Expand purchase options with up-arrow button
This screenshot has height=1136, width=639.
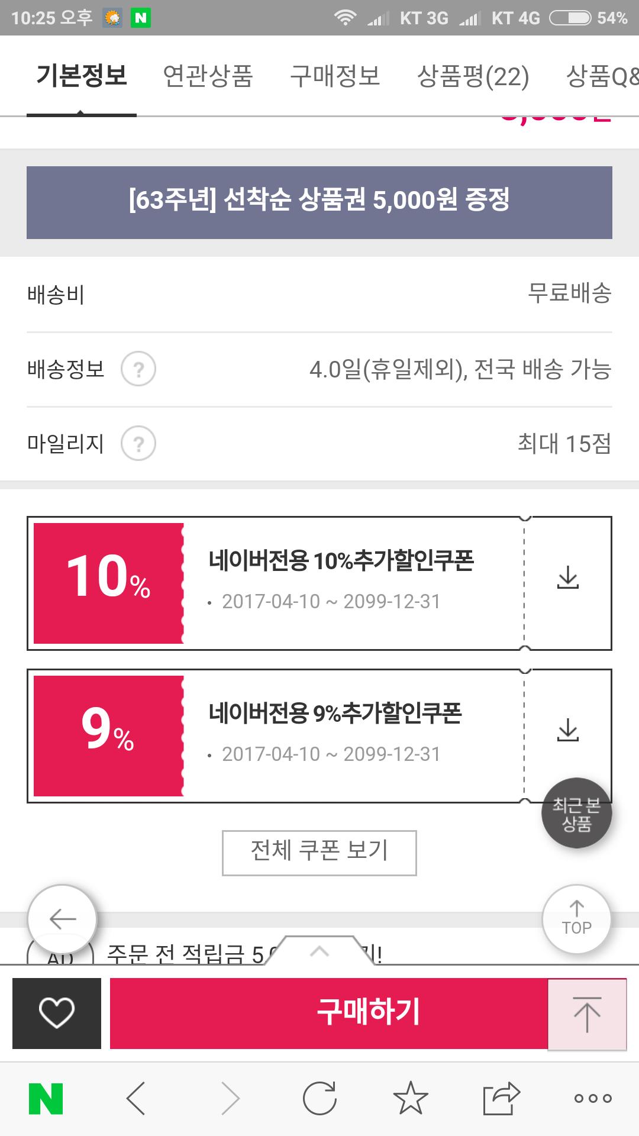(x=587, y=1014)
